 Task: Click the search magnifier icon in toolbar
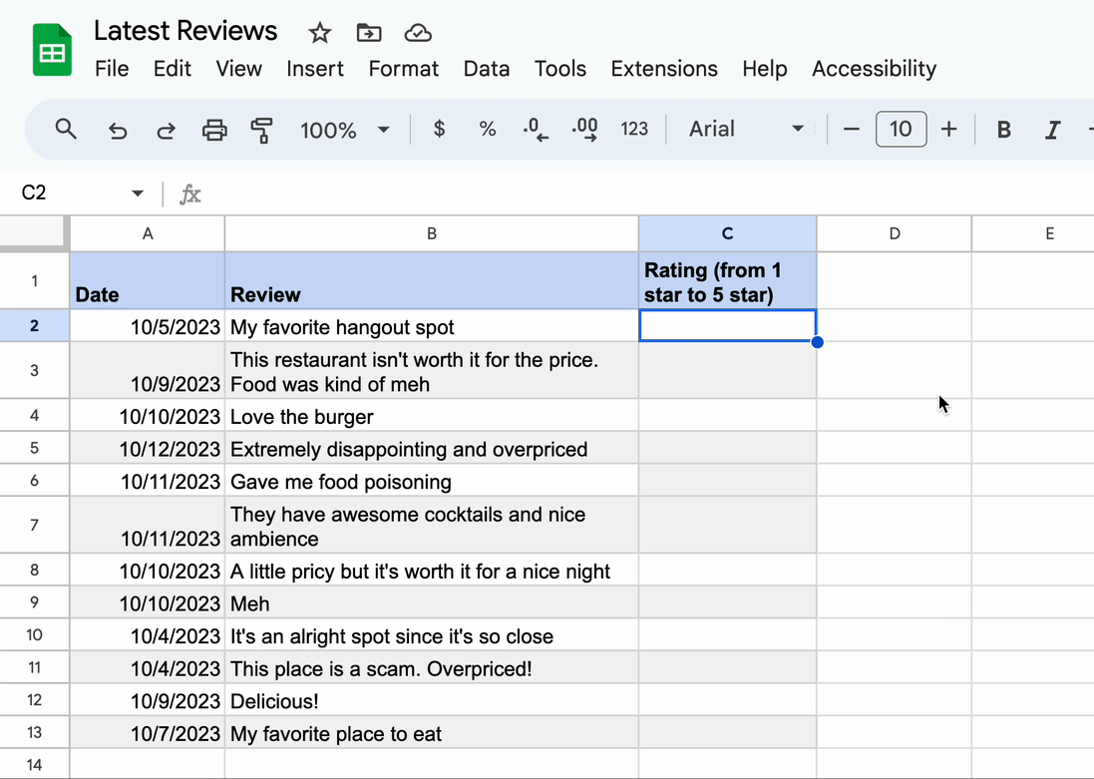[x=66, y=129]
